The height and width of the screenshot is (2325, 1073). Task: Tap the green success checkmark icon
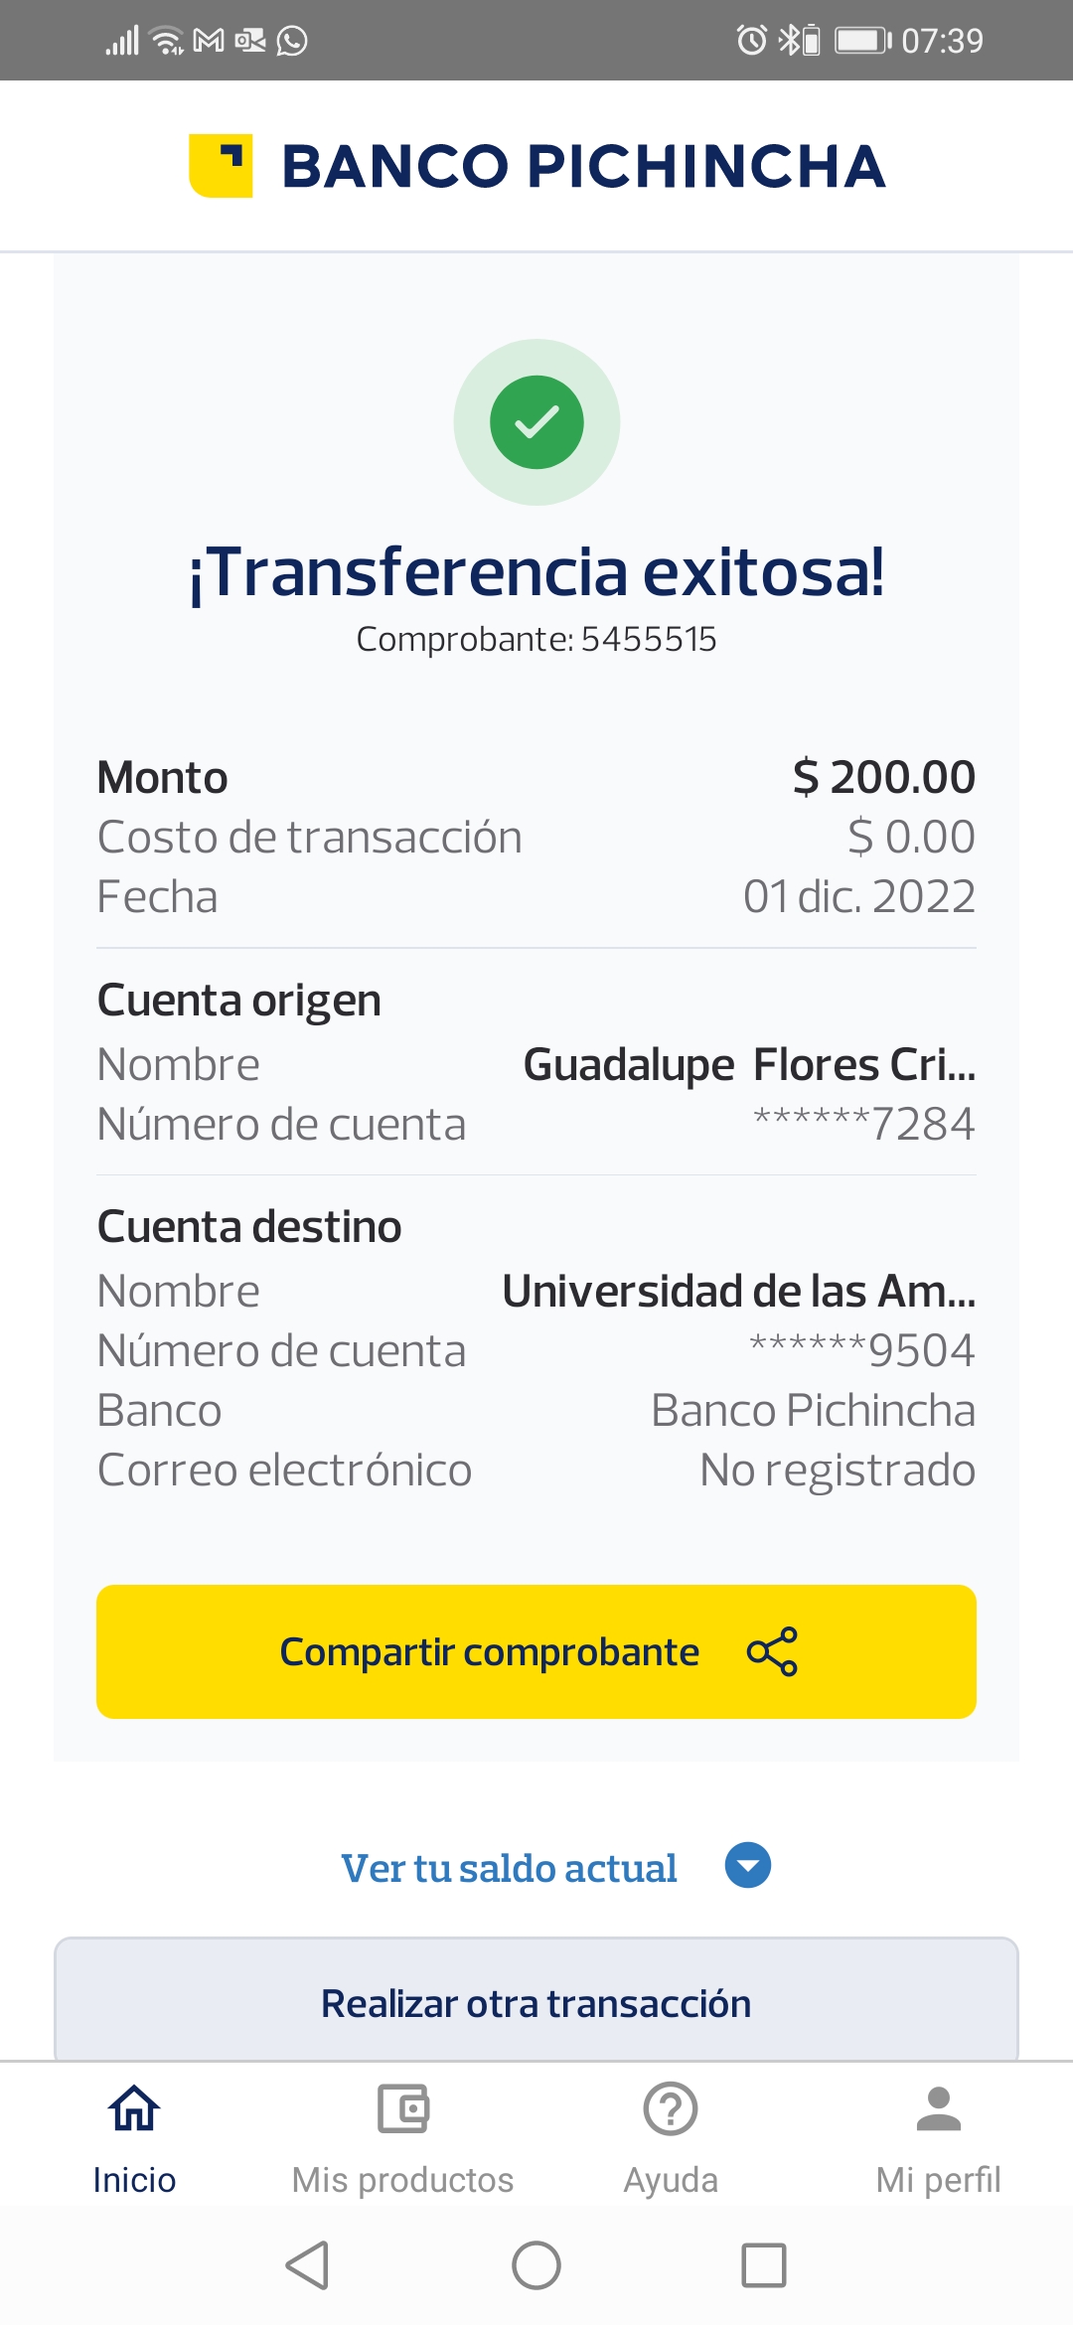point(536,422)
